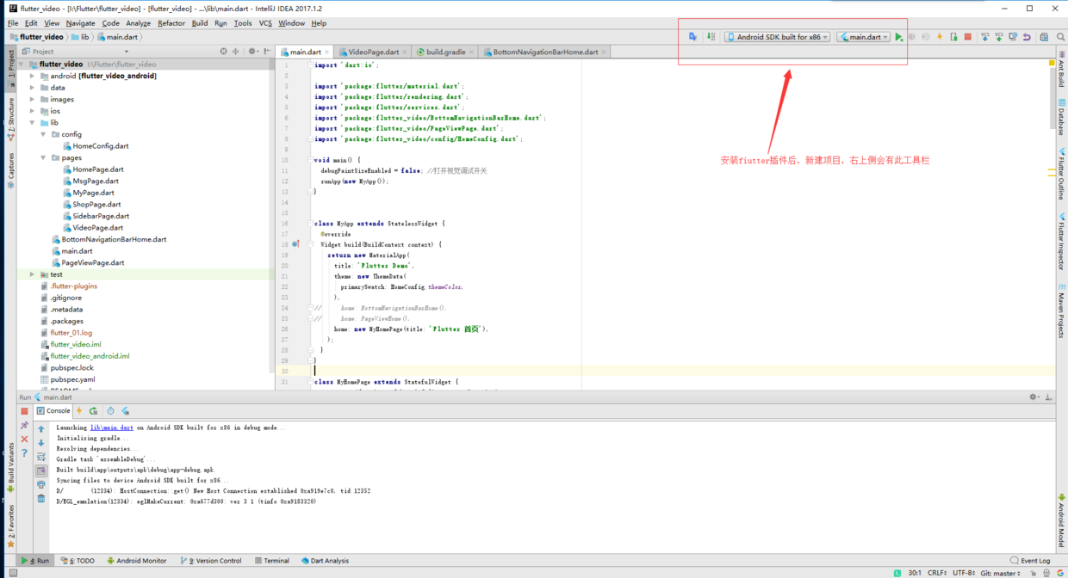Clear console with the trash can icon
The width and height of the screenshot is (1068, 578).
40,498
